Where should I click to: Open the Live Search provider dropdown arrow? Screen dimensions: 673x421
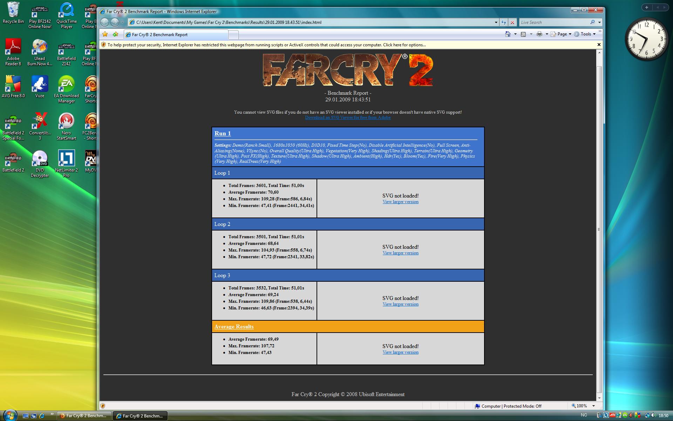tap(599, 22)
